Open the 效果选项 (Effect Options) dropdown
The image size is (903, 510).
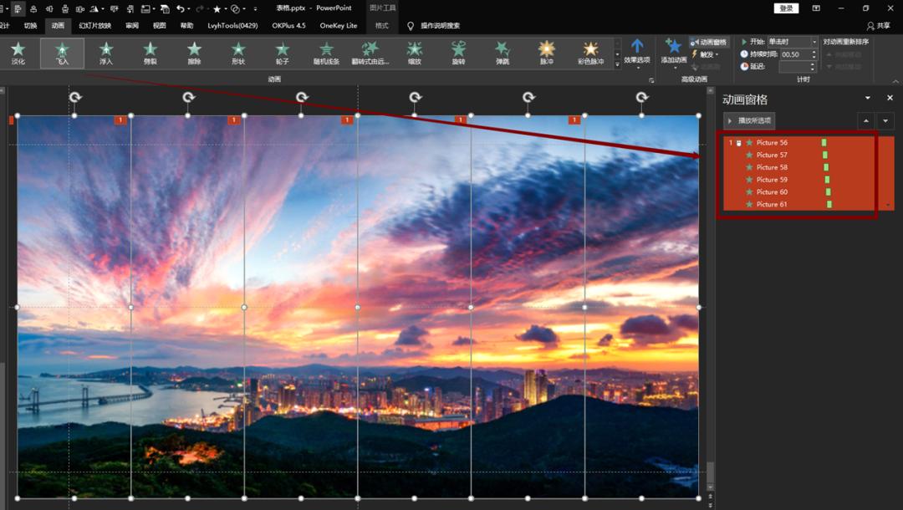[x=637, y=53]
